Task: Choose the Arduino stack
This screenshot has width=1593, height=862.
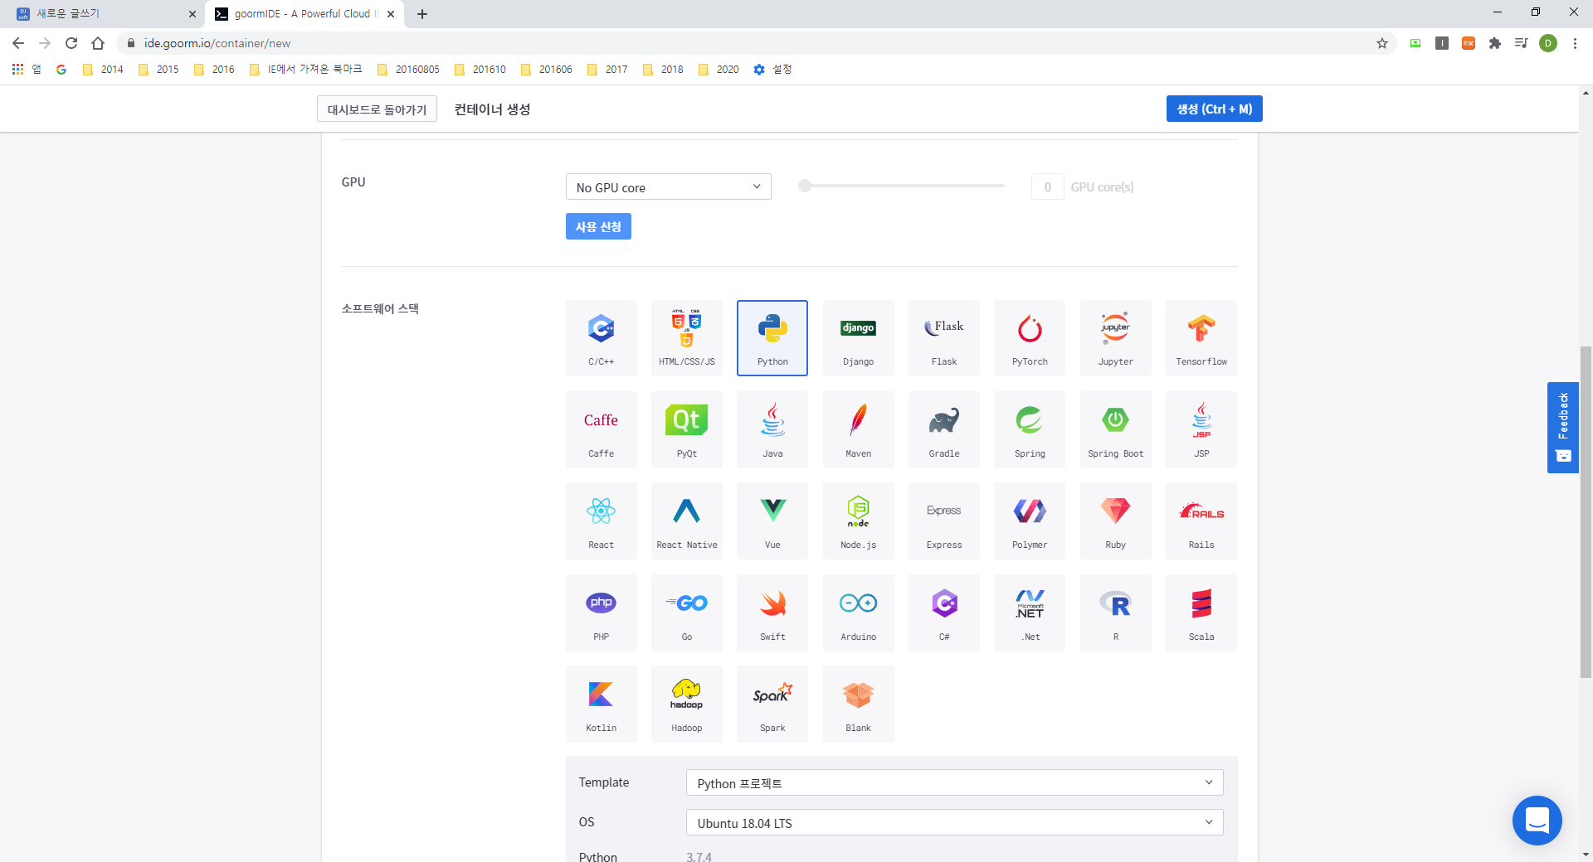Action: (x=859, y=613)
